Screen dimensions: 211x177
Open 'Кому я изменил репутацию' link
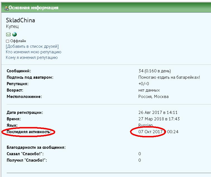[32, 58]
